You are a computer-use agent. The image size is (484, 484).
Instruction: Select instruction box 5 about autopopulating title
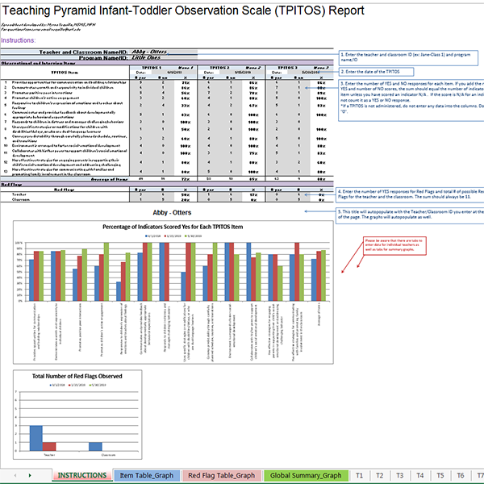click(410, 215)
